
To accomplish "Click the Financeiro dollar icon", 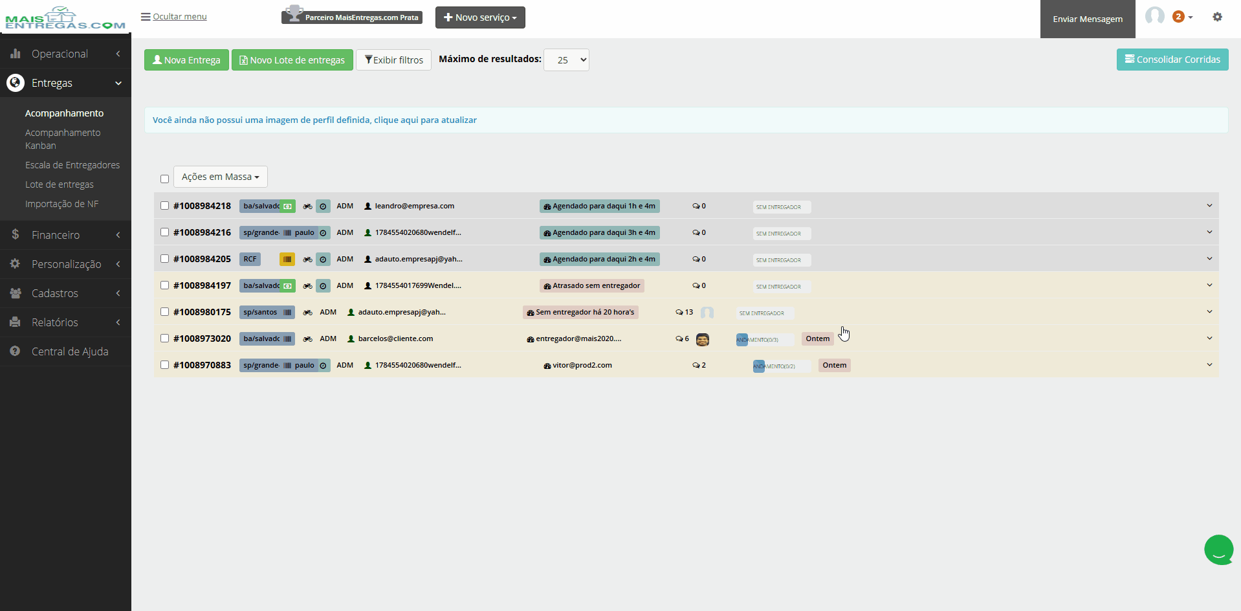I will (x=16, y=234).
